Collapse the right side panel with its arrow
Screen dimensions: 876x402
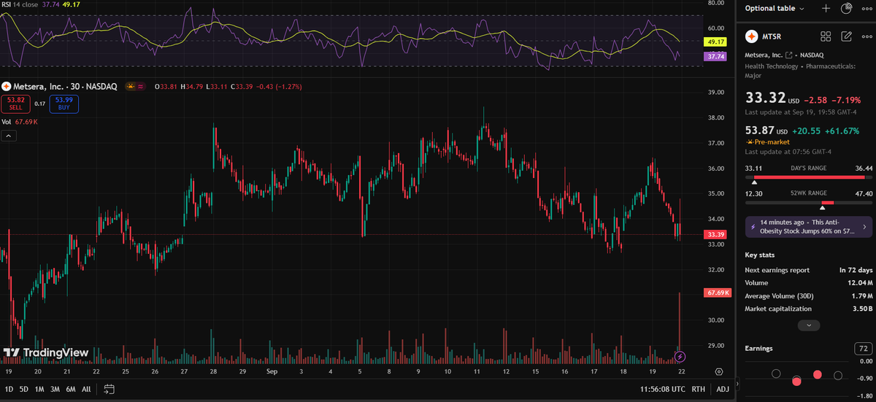point(737,384)
